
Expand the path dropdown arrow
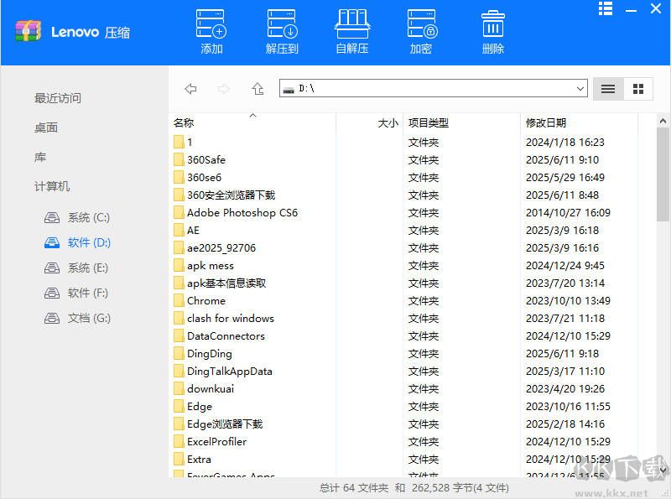click(580, 89)
